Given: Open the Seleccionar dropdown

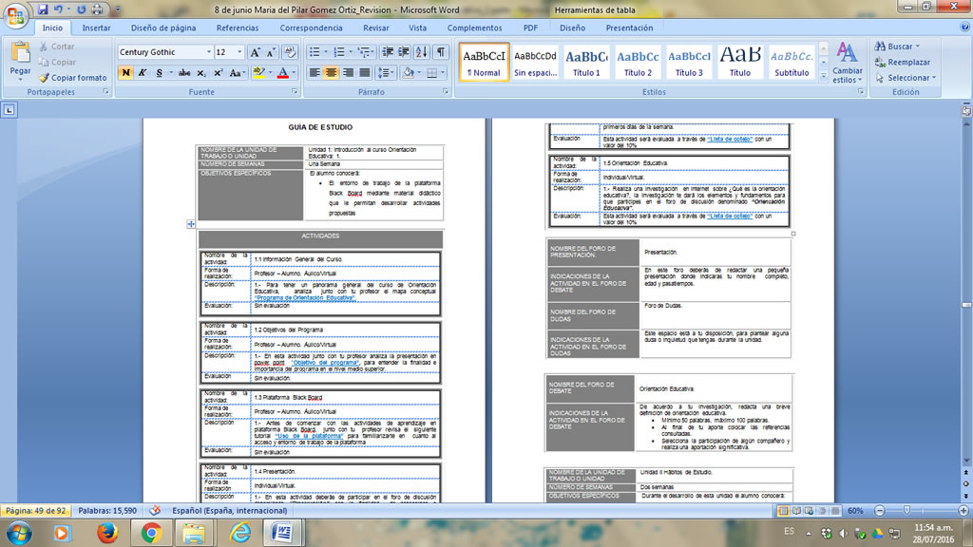Looking at the screenshot, I should [x=906, y=78].
